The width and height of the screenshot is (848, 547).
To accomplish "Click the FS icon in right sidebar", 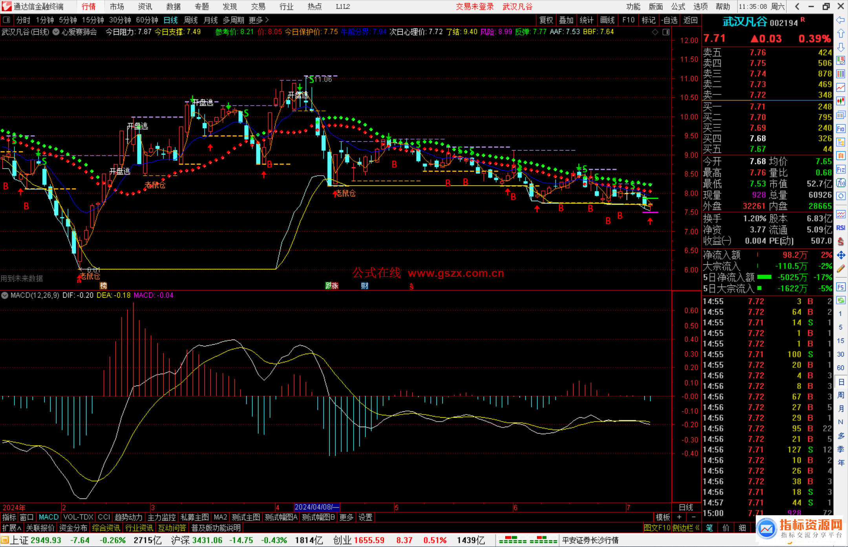I will point(841,287).
